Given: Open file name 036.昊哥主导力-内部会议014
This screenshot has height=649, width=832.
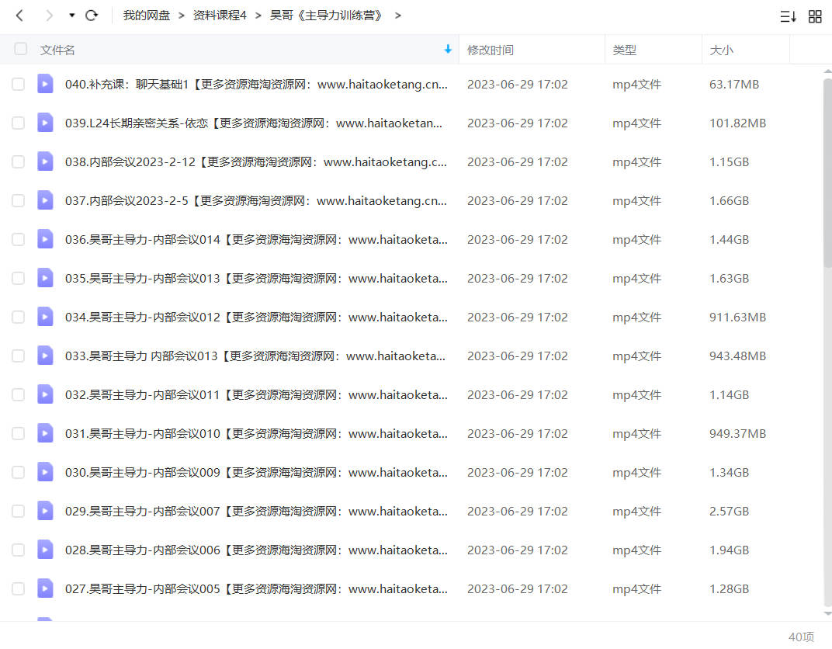Looking at the screenshot, I should coord(256,239).
